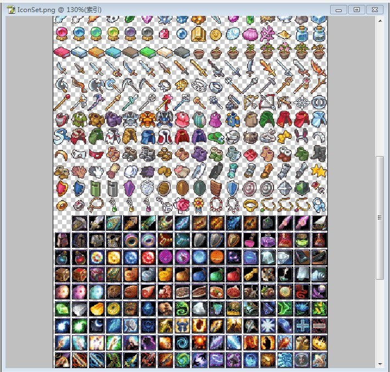Maximize the IconSet.png document window
Viewport: 390px width, 372px height.
356,10
